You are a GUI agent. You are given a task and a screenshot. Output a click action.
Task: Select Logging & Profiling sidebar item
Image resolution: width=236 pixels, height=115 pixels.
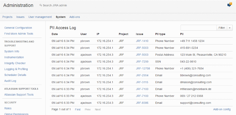coord(16,69)
